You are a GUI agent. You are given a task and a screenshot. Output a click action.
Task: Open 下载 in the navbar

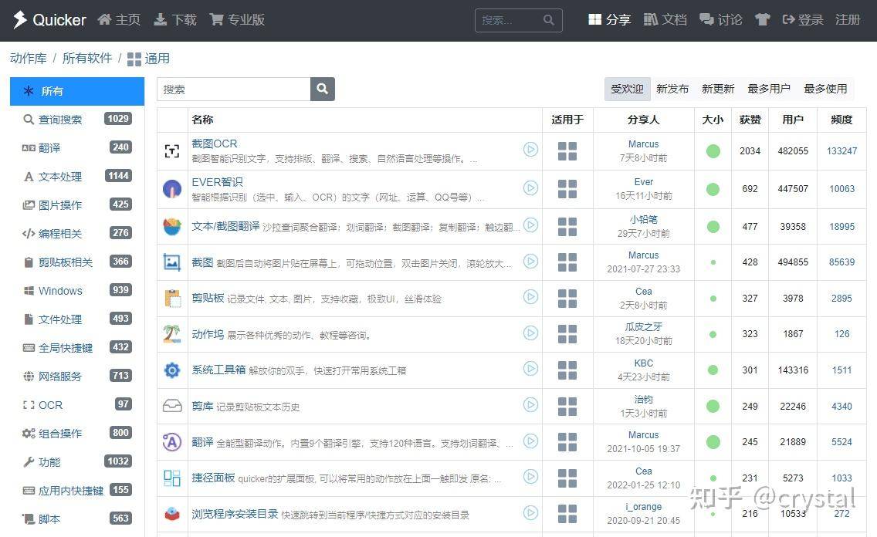(175, 20)
